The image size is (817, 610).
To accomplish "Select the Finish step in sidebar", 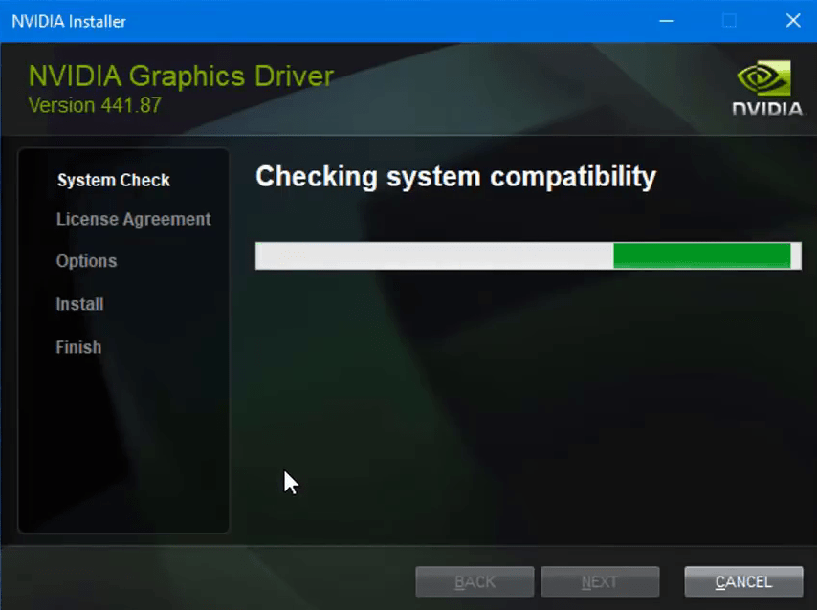I will (x=78, y=347).
